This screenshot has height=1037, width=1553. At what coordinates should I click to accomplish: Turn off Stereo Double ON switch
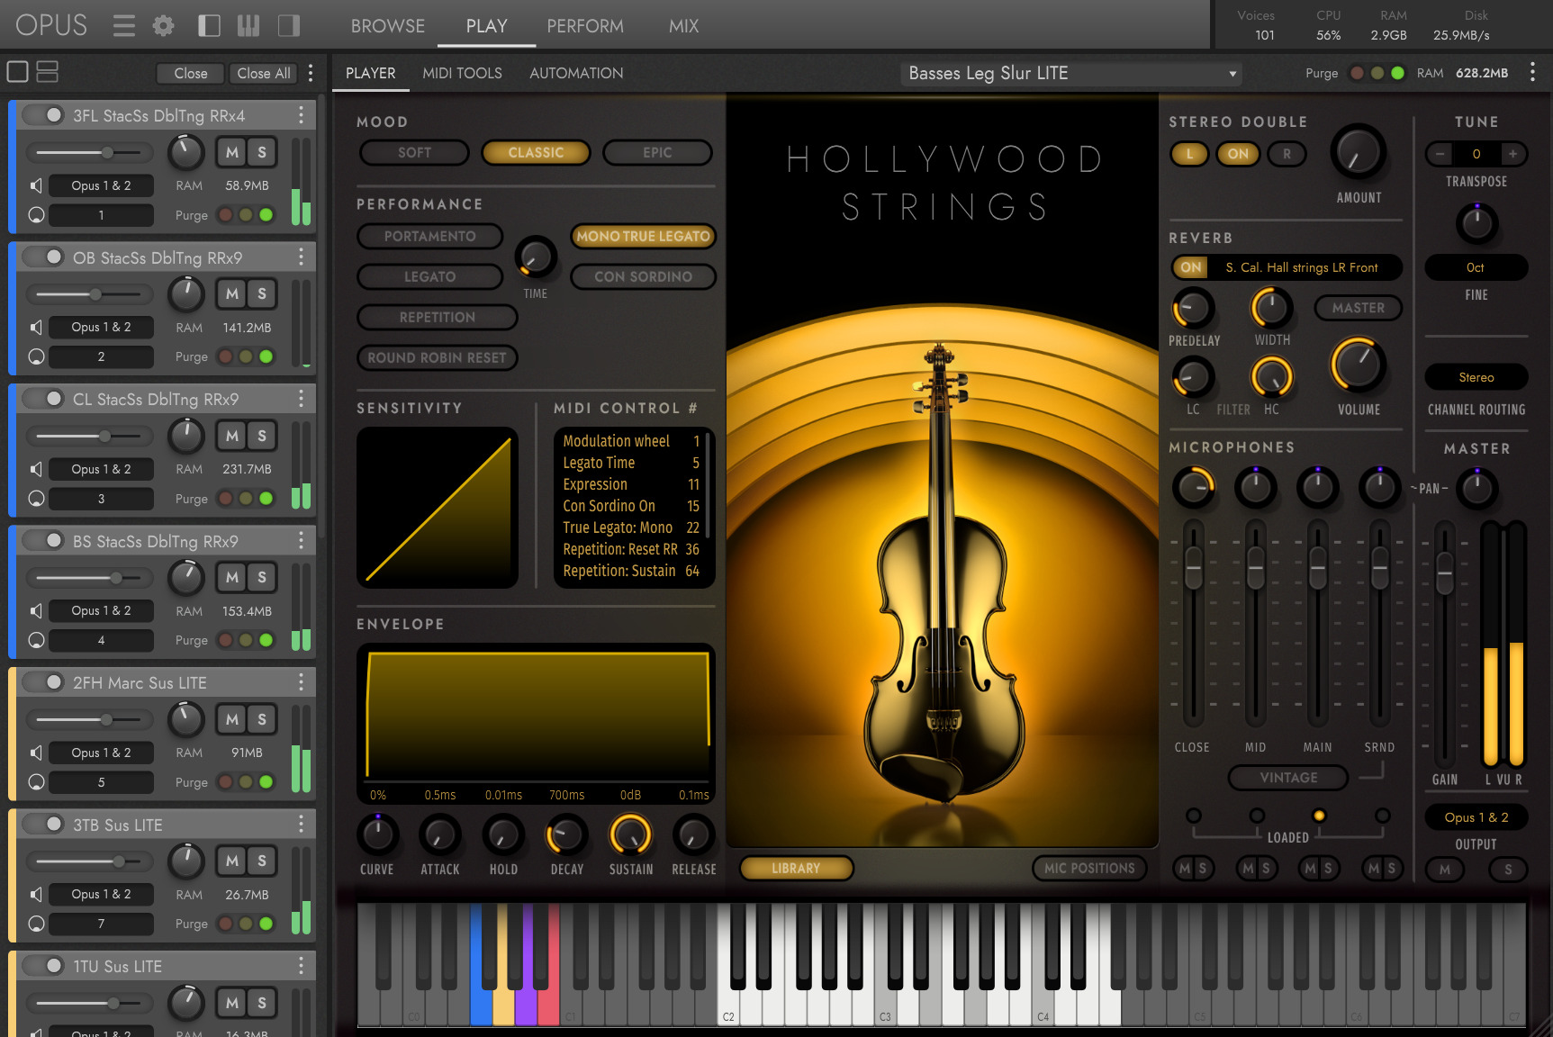coord(1238,154)
